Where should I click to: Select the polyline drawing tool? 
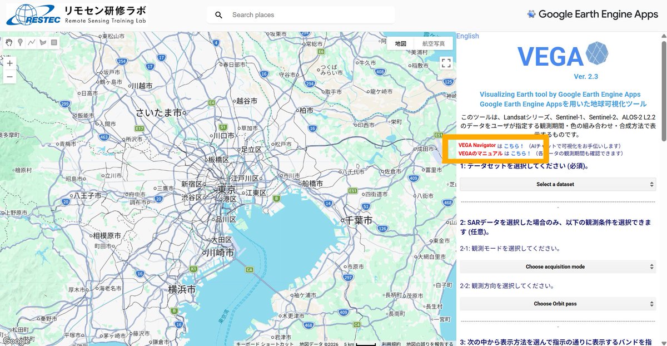pyautogui.click(x=31, y=42)
